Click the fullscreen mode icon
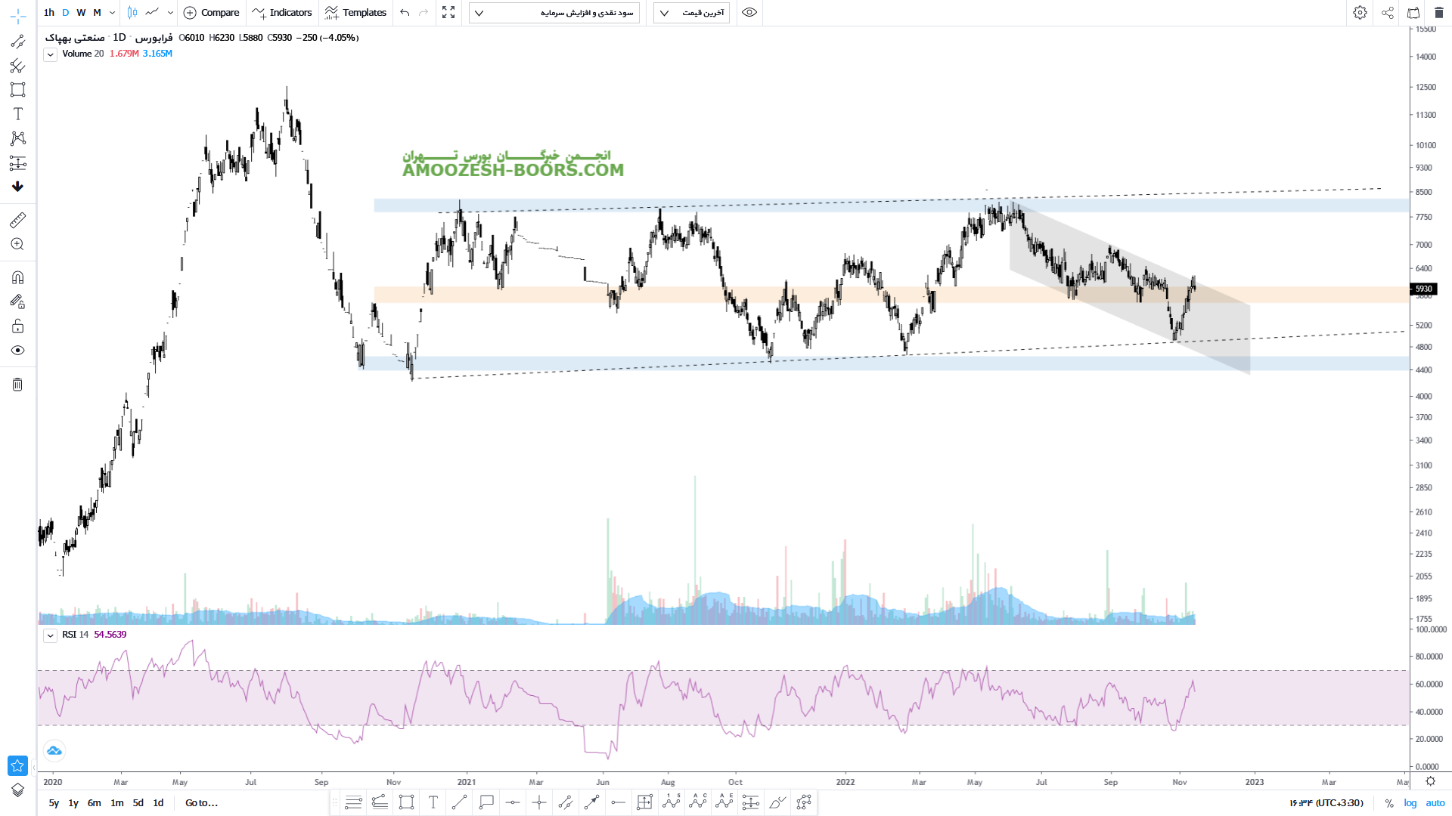 tap(448, 12)
